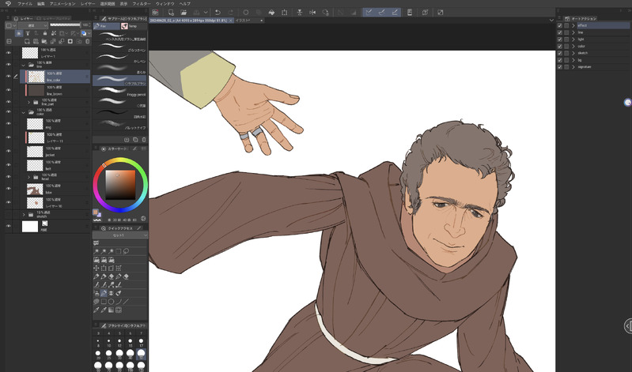Click the Undo arrow in the command bar
This screenshot has height=372, width=632.
coord(217,13)
